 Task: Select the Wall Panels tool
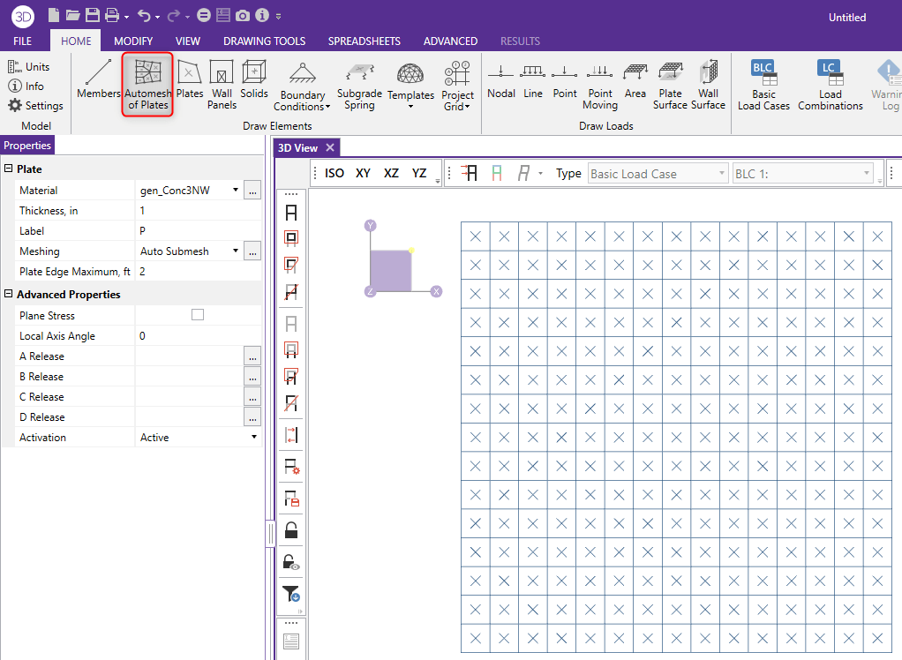[222, 85]
